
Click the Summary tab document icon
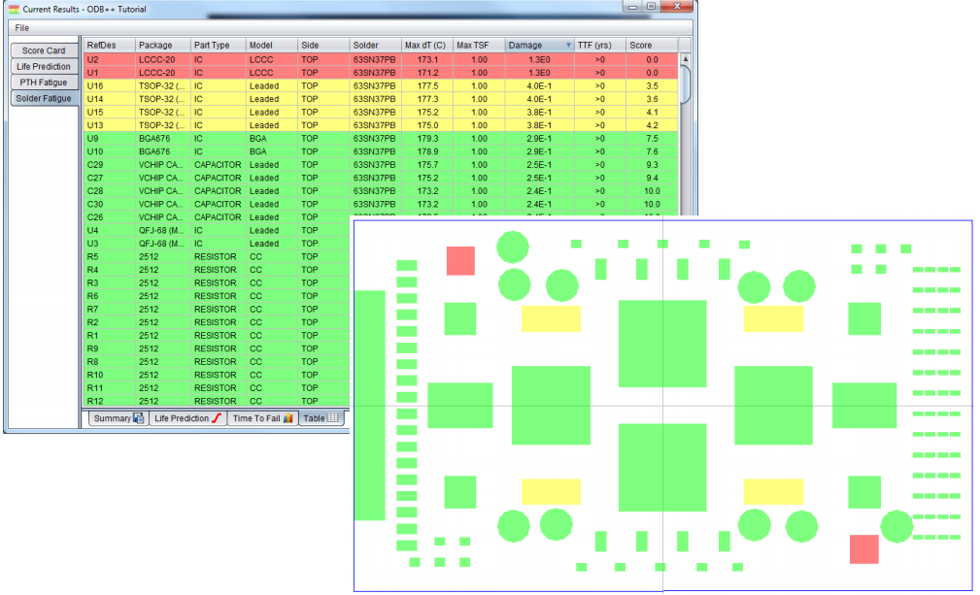138,418
